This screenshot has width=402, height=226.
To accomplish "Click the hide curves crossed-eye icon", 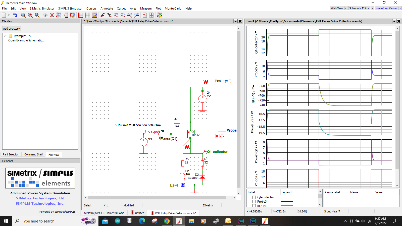I will (x=52, y=15).
